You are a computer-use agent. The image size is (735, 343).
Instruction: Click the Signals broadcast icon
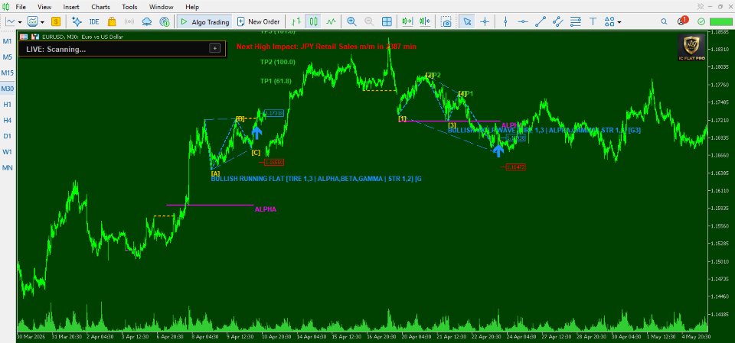tap(130, 21)
